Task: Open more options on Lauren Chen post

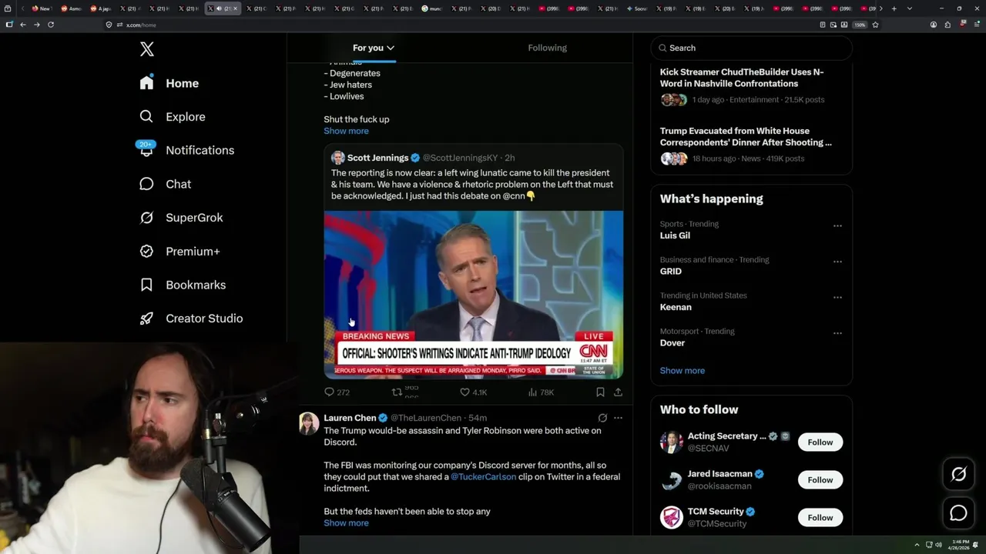Action: (618, 418)
